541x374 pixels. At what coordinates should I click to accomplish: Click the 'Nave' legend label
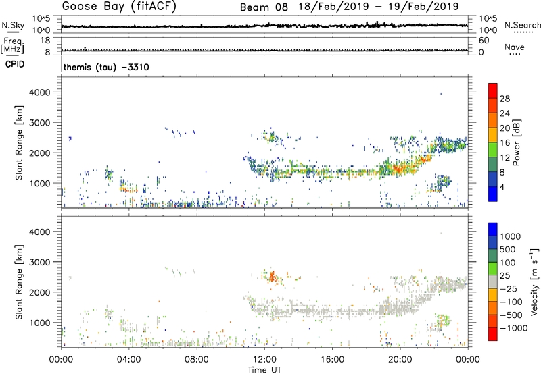tap(514, 47)
